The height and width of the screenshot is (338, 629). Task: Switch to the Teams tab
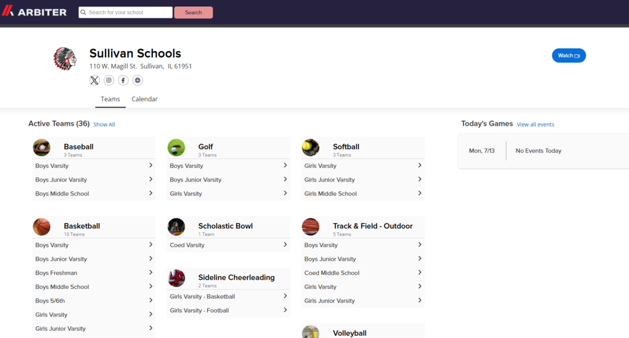111,99
